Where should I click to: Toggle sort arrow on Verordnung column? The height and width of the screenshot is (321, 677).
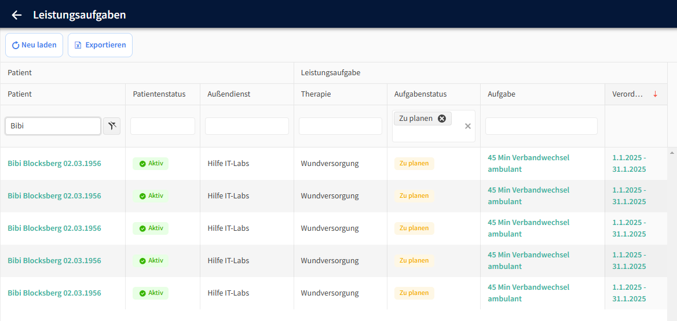pos(655,94)
